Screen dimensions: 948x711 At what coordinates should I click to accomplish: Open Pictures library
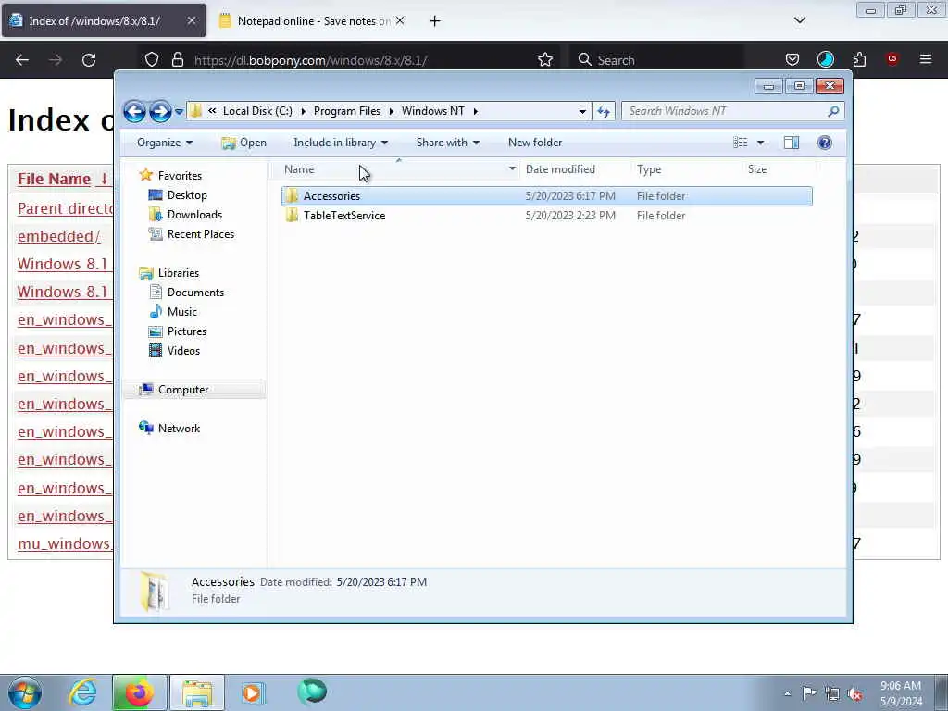click(x=186, y=331)
